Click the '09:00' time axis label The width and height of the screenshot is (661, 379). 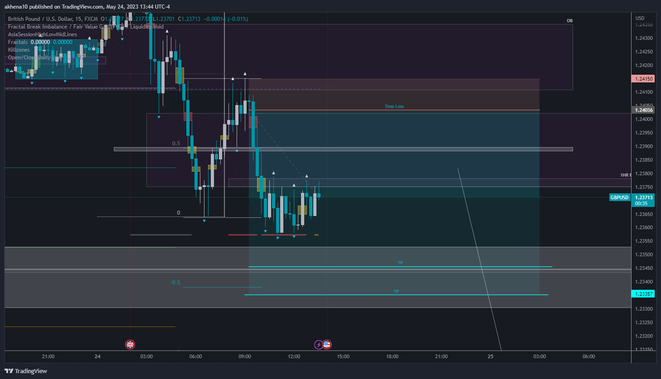coord(245,357)
